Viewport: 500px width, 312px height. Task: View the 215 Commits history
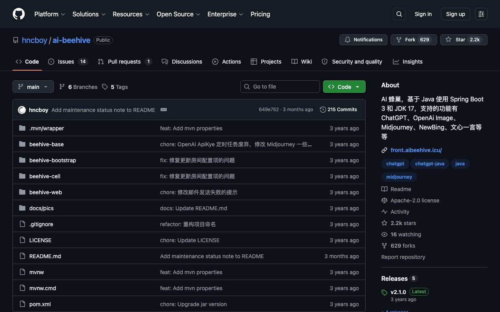click(338, 110)
